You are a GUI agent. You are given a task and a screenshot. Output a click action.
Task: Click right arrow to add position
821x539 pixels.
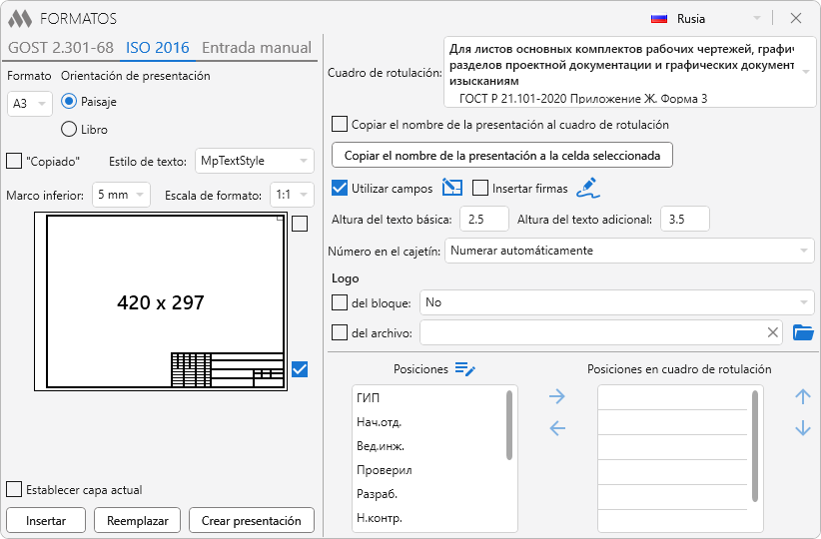click(x=557, y=397)
